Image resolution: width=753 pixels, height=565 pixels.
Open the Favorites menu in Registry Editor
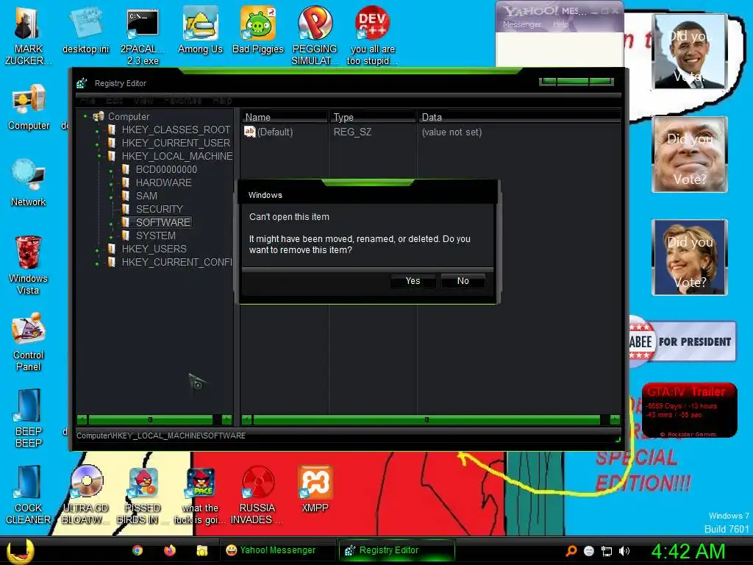(182, 100)
